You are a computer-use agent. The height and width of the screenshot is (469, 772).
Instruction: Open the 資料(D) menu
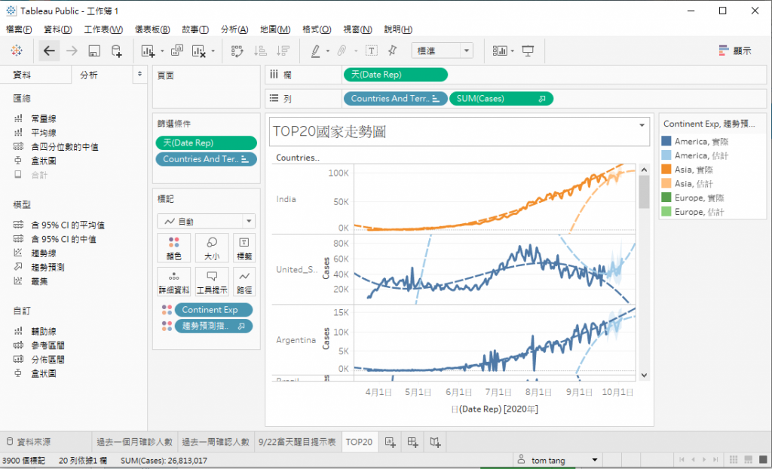click(58, 29)
